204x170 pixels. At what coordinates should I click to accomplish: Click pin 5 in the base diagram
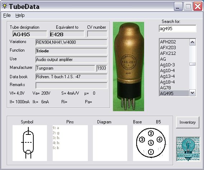[151, 143]
